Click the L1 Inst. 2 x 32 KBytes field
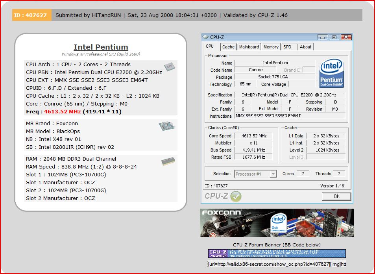Screen dimensions: 375x274 (326, 143)
